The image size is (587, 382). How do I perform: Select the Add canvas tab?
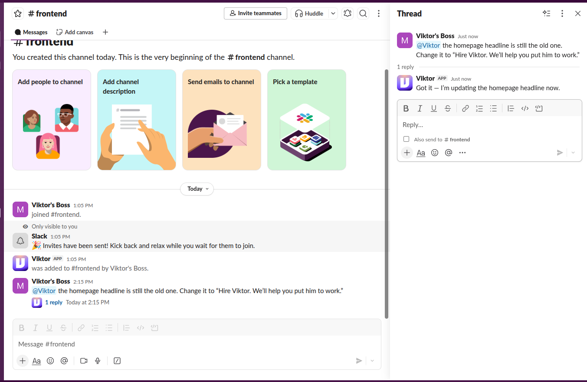pyautogui.click(x=75, y=32)
